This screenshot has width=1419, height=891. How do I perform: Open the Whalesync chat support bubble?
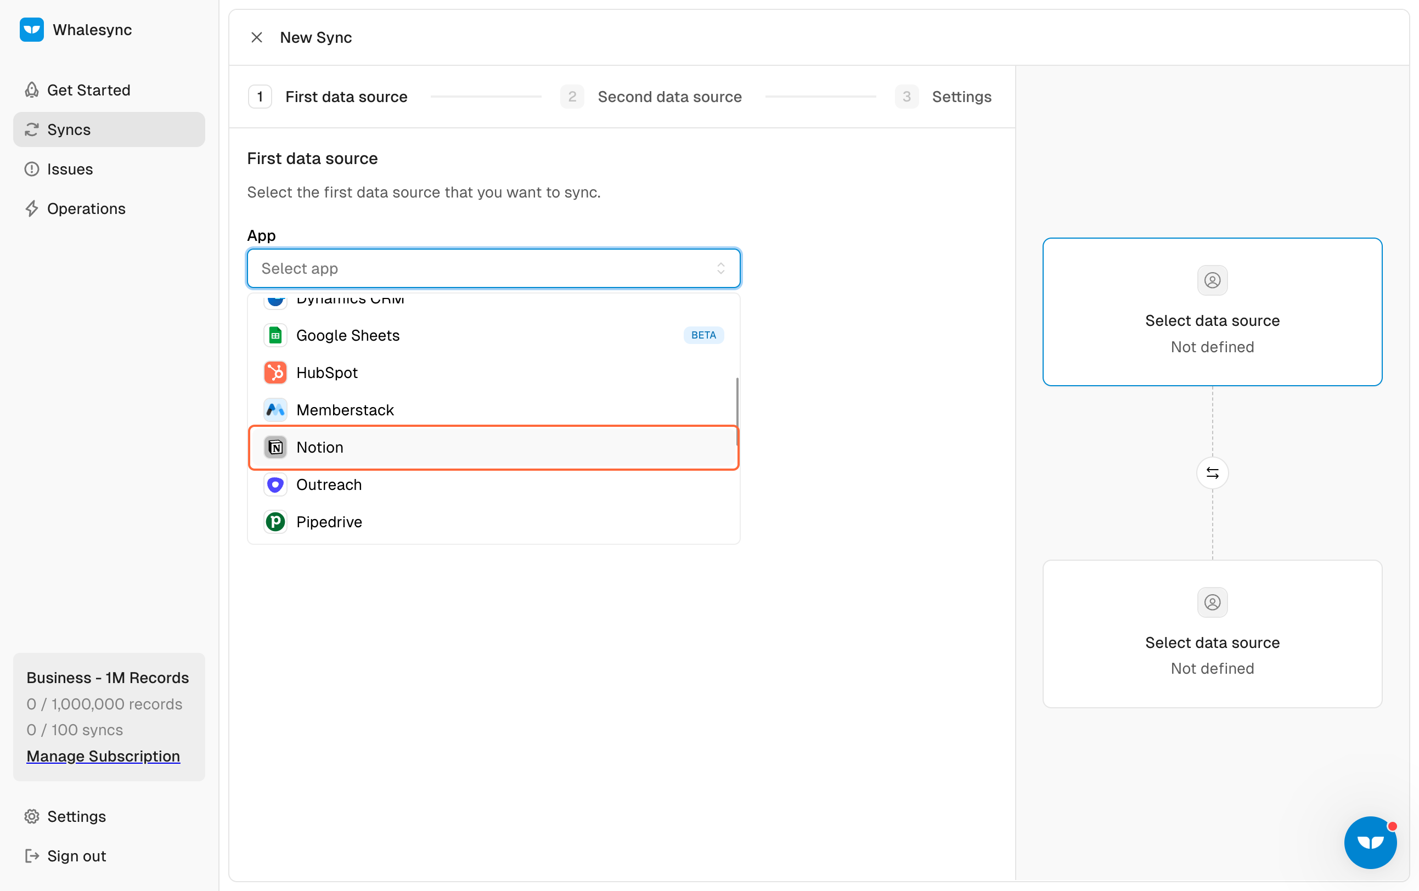(x=1370, y=842)
